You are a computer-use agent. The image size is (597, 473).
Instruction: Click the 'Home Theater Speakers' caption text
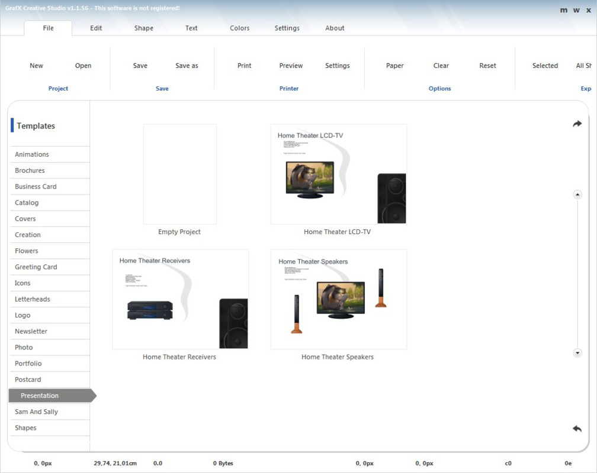click(338, 357)
